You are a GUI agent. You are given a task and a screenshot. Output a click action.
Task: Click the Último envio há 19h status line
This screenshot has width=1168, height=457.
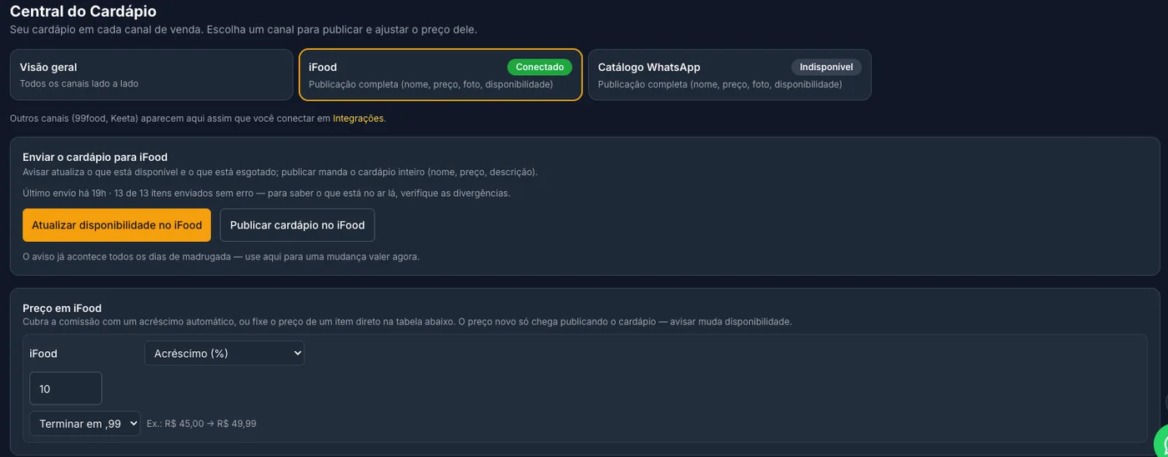[266, 193]
